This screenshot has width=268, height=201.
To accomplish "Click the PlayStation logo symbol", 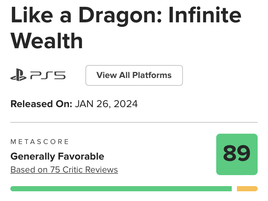I will [x=18, y=76].
